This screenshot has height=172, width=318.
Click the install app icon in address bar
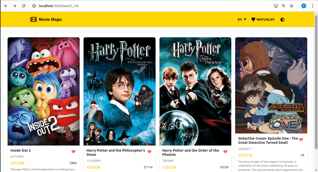276,6
